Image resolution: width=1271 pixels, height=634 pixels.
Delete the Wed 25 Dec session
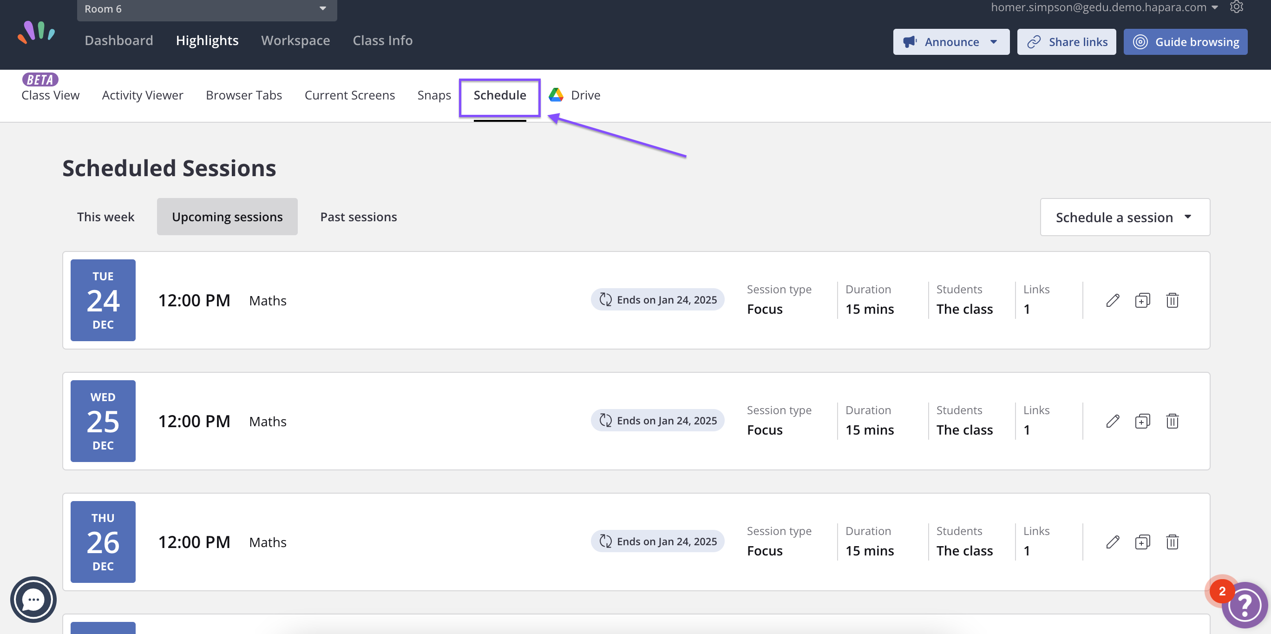[x=1173, y=421]
